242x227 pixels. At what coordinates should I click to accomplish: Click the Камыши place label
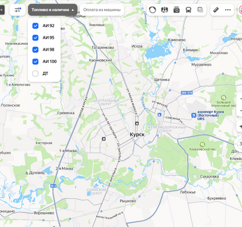[x=191, y=50]
